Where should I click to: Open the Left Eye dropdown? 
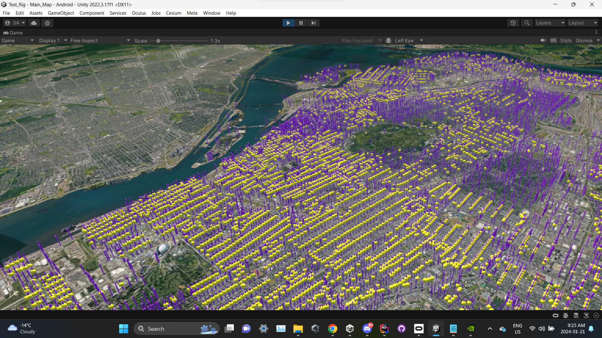pyautogui.click(x=409, y=41)
